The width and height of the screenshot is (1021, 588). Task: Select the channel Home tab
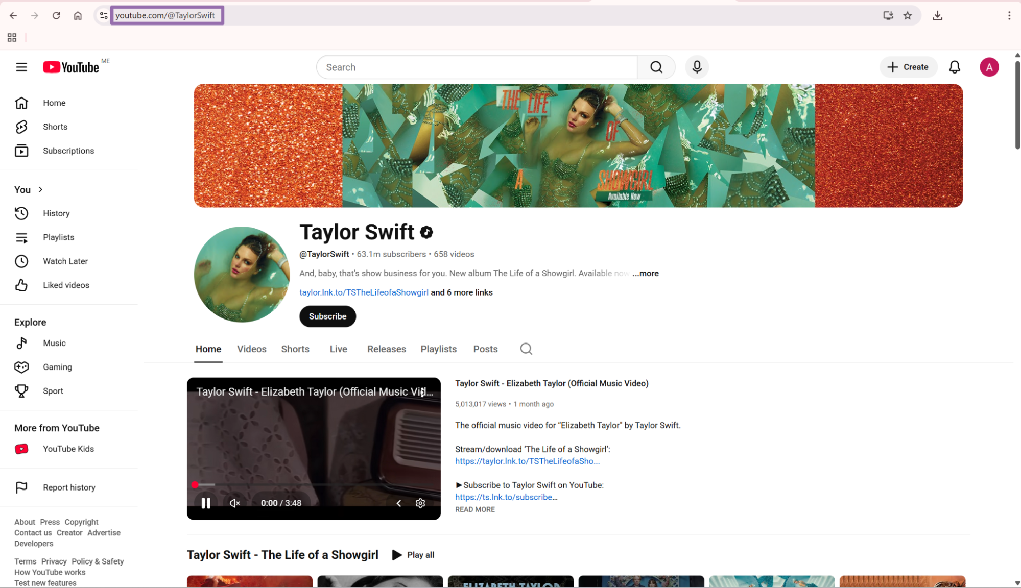208,349
